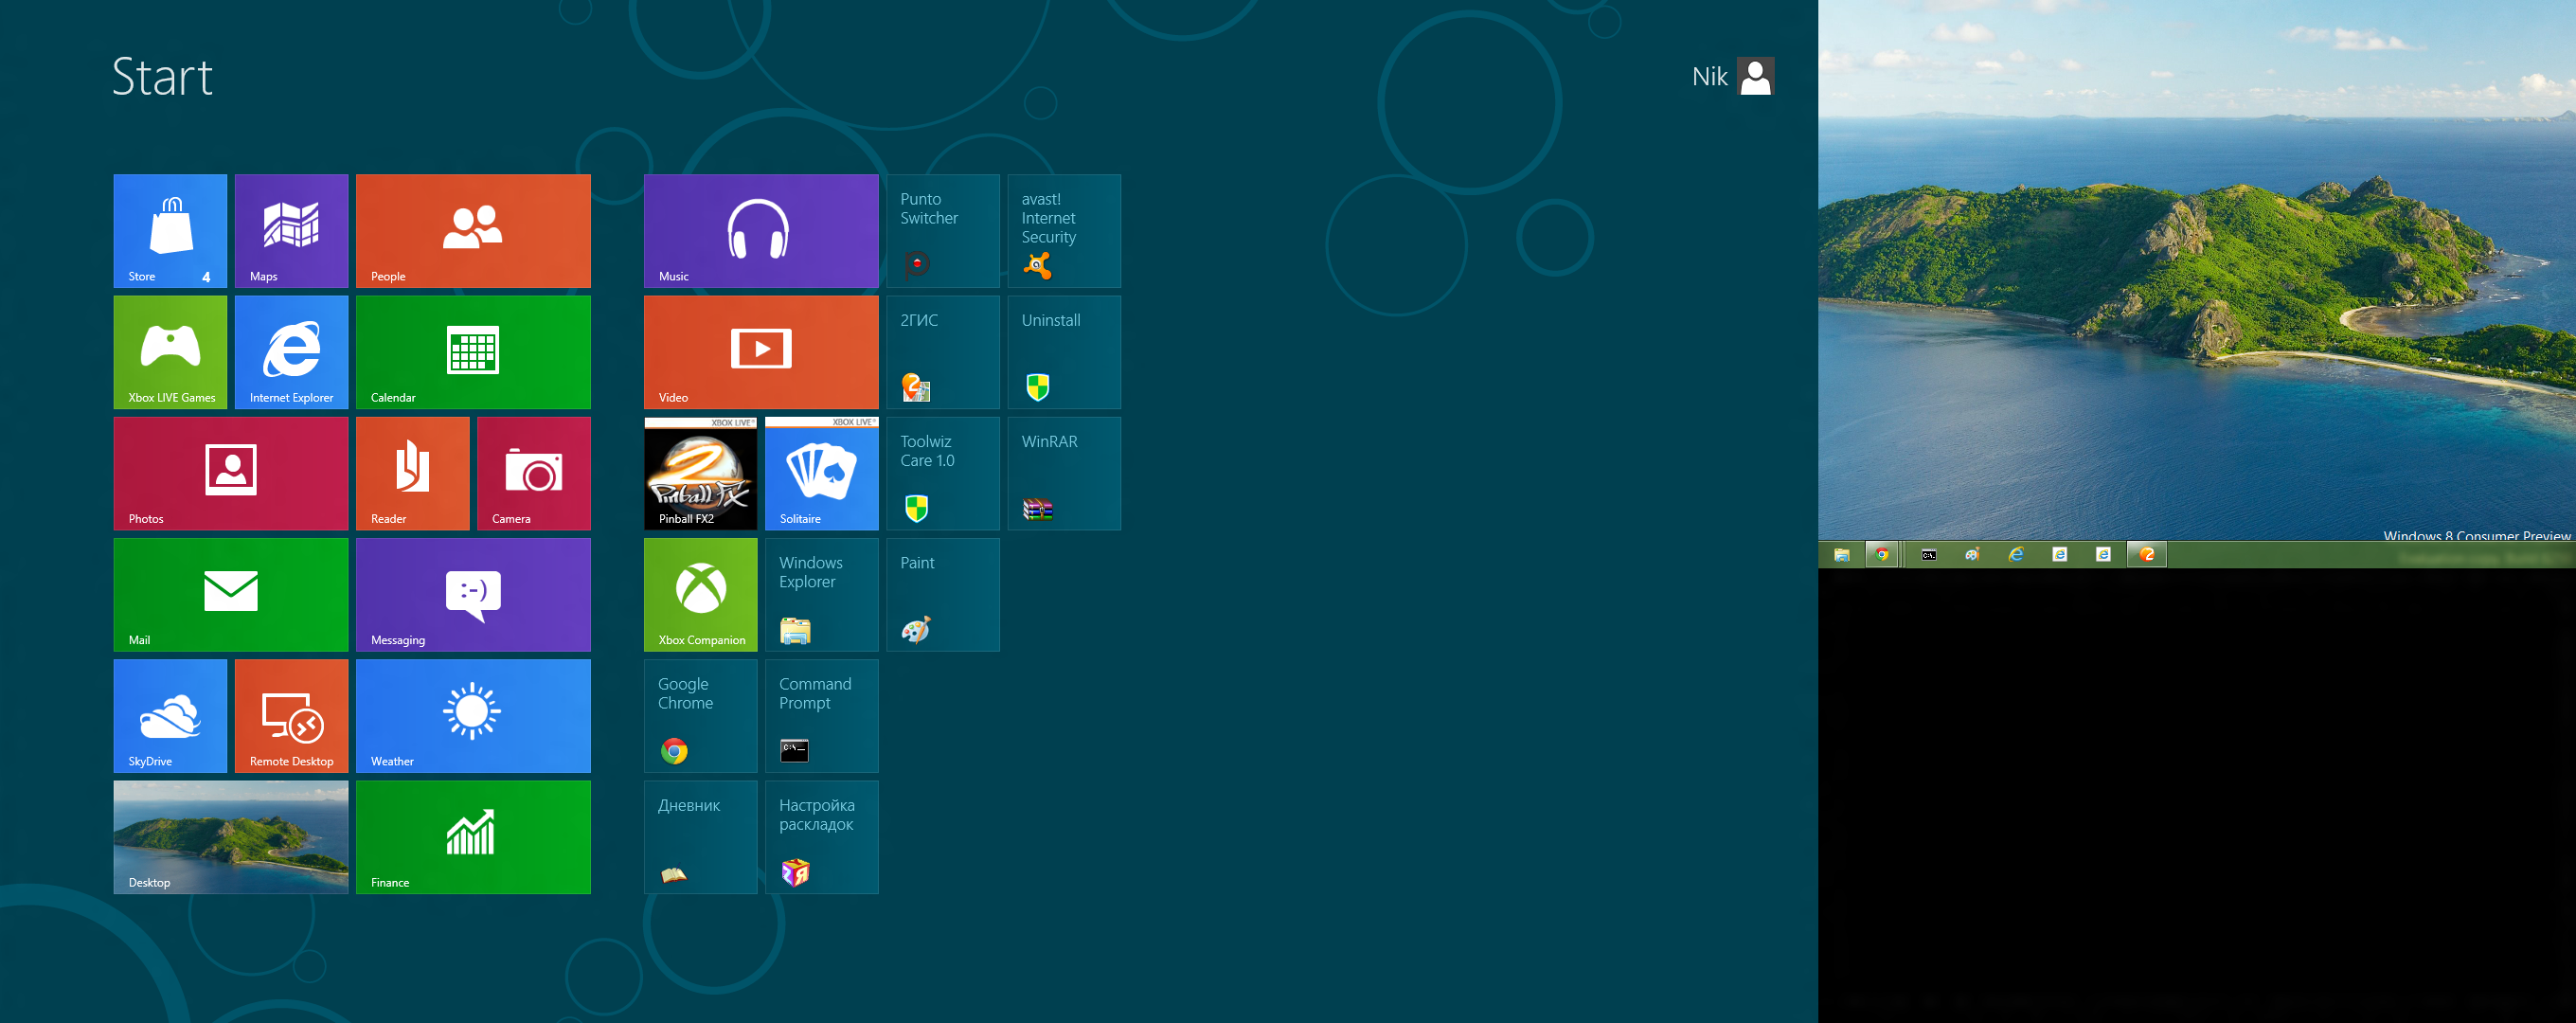
Task: Open the Calendar tile
Action: coord(473,352)
